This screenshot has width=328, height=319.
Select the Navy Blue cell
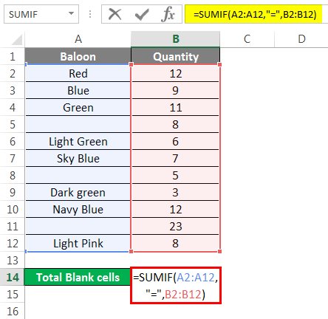pos(78,209)
